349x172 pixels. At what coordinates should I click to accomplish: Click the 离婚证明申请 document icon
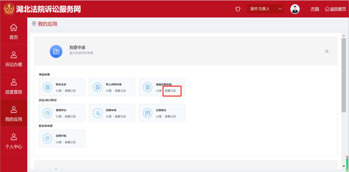coord(148,87)
